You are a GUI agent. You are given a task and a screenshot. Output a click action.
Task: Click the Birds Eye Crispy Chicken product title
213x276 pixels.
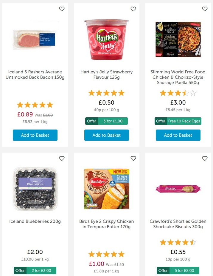(x=106, y=224)
